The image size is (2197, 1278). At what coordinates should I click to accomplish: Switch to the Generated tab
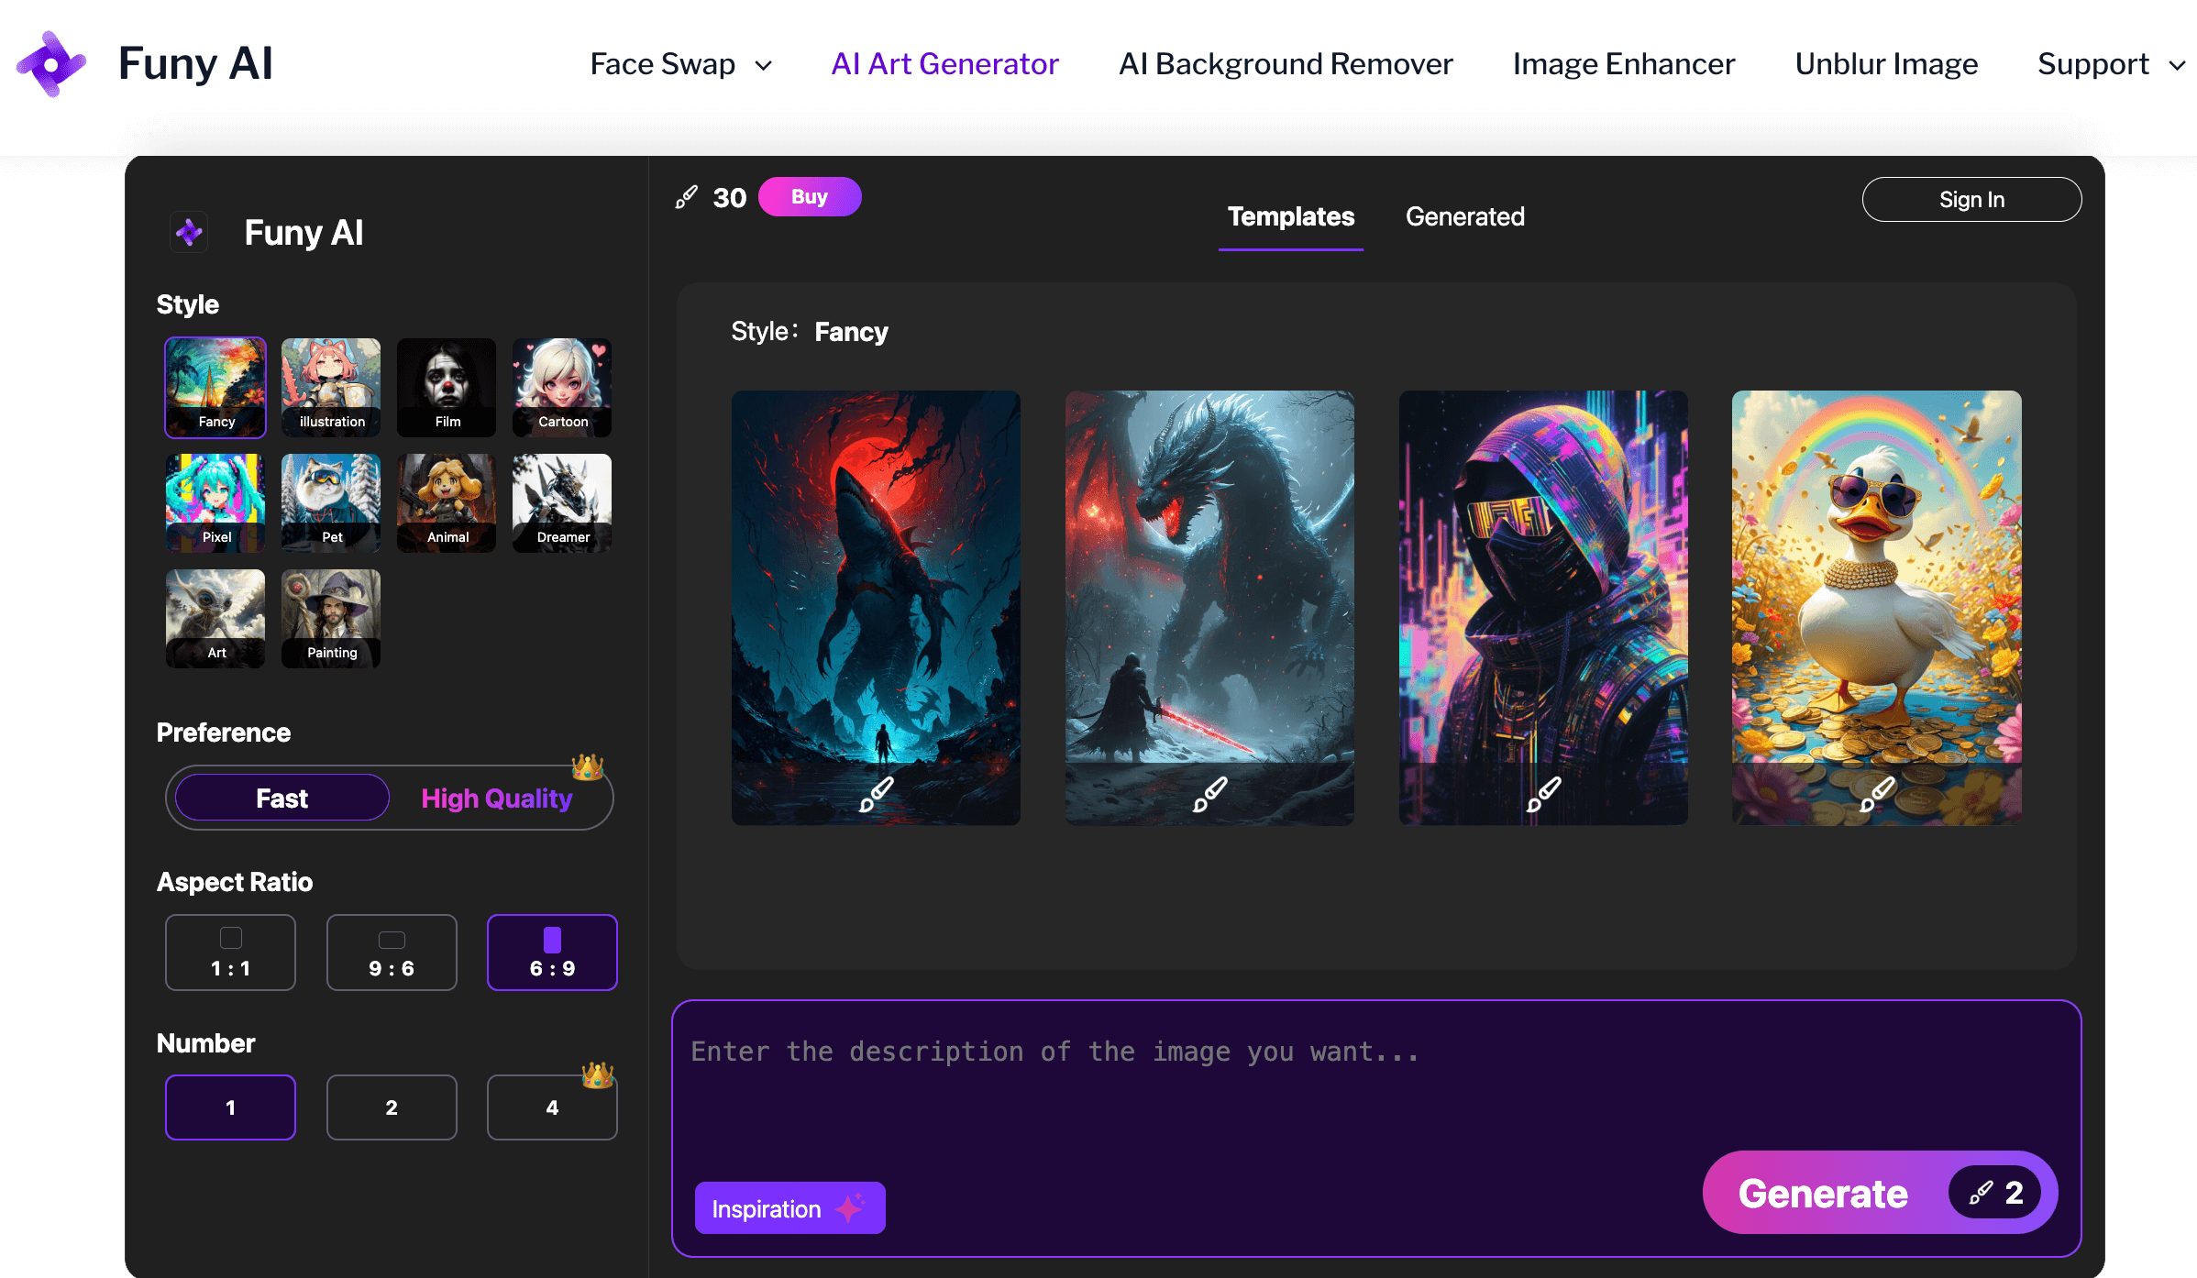1464,216
